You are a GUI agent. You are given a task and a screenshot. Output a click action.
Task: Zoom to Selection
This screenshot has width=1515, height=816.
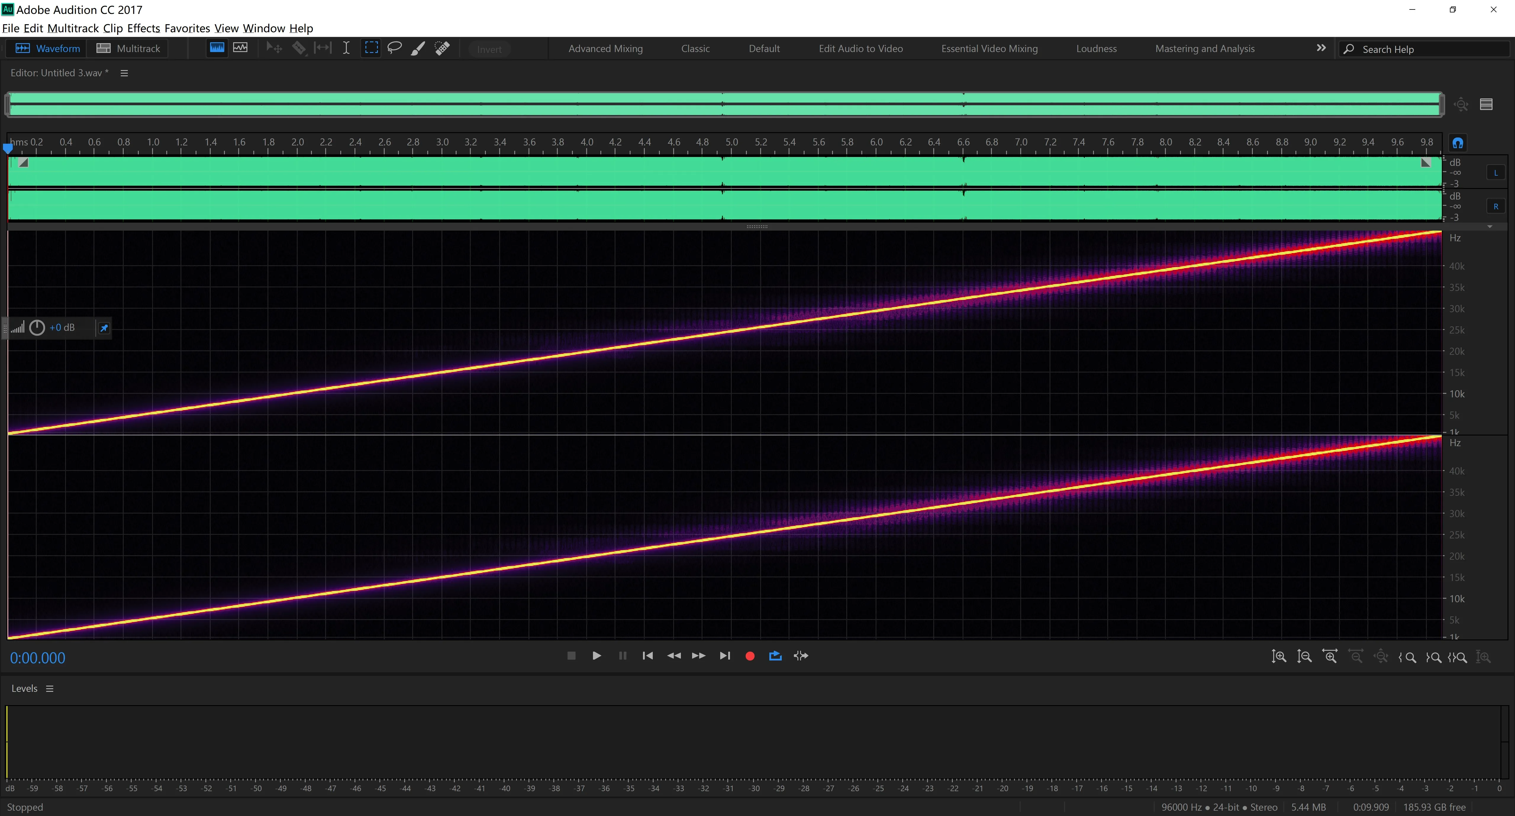coord(1457,657)
